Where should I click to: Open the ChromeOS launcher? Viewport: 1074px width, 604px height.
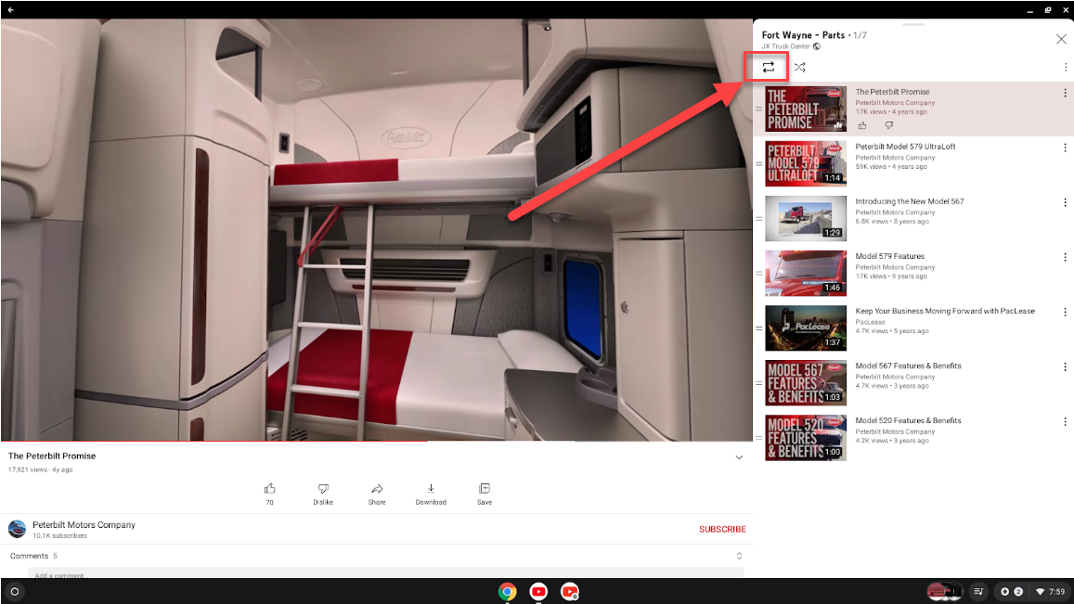click(14, 592)
